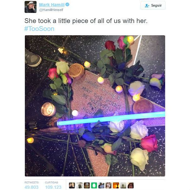This screenshot has width=190, height=190.
Task: Click the follow person icon in Seguir
Action: pyautogui.click(x=147, y=5)
